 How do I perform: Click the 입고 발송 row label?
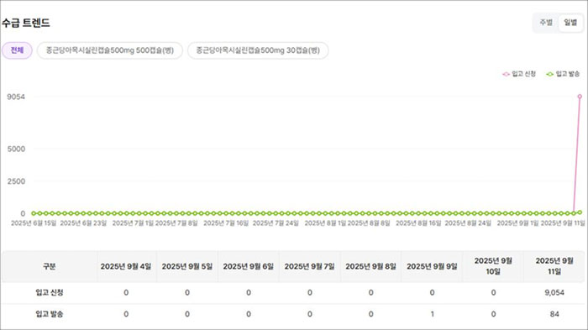[50, 314]
